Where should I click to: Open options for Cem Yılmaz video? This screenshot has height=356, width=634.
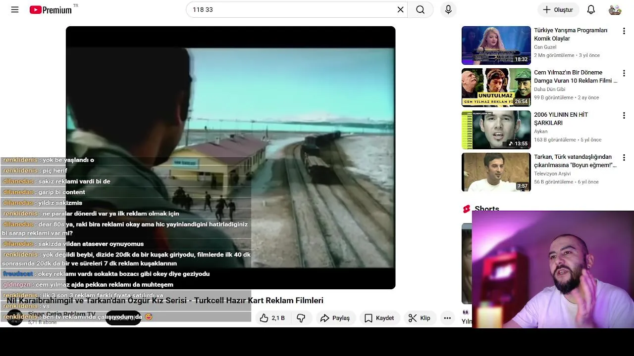click(x=624, y=73)
